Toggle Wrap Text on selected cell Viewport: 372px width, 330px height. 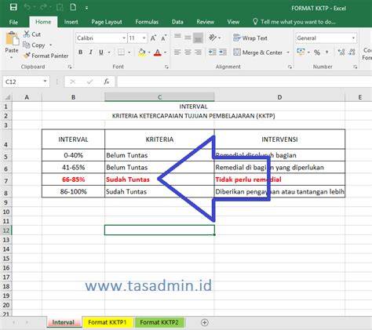[x=250, y=38]
